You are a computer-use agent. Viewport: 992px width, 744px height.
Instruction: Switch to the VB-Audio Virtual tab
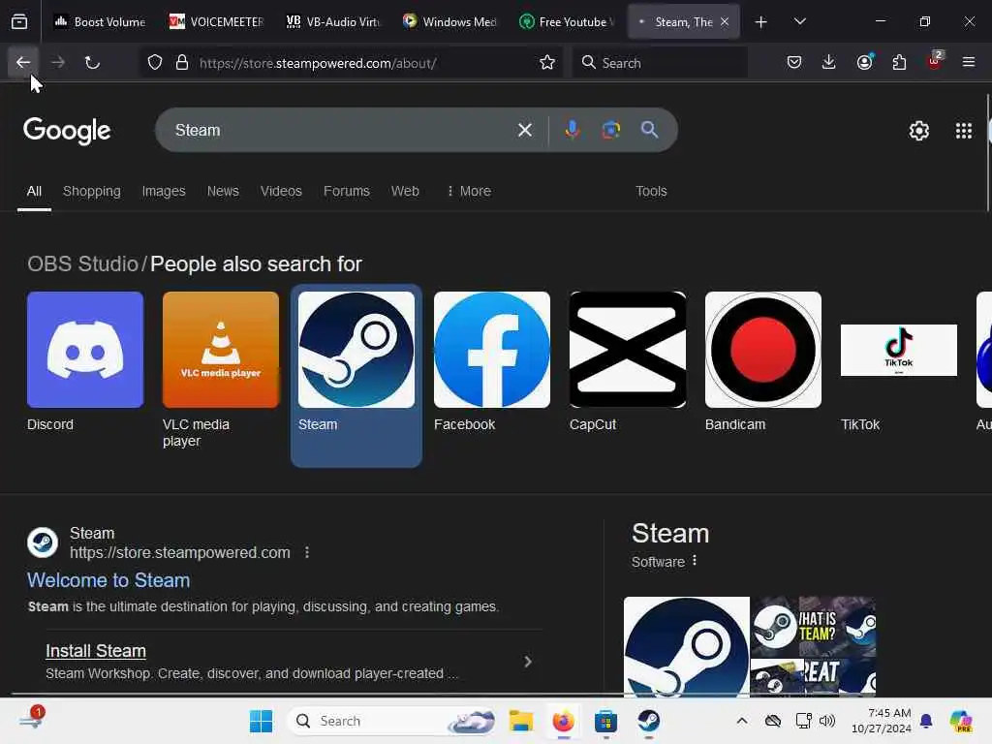click(x=333, y=22)
